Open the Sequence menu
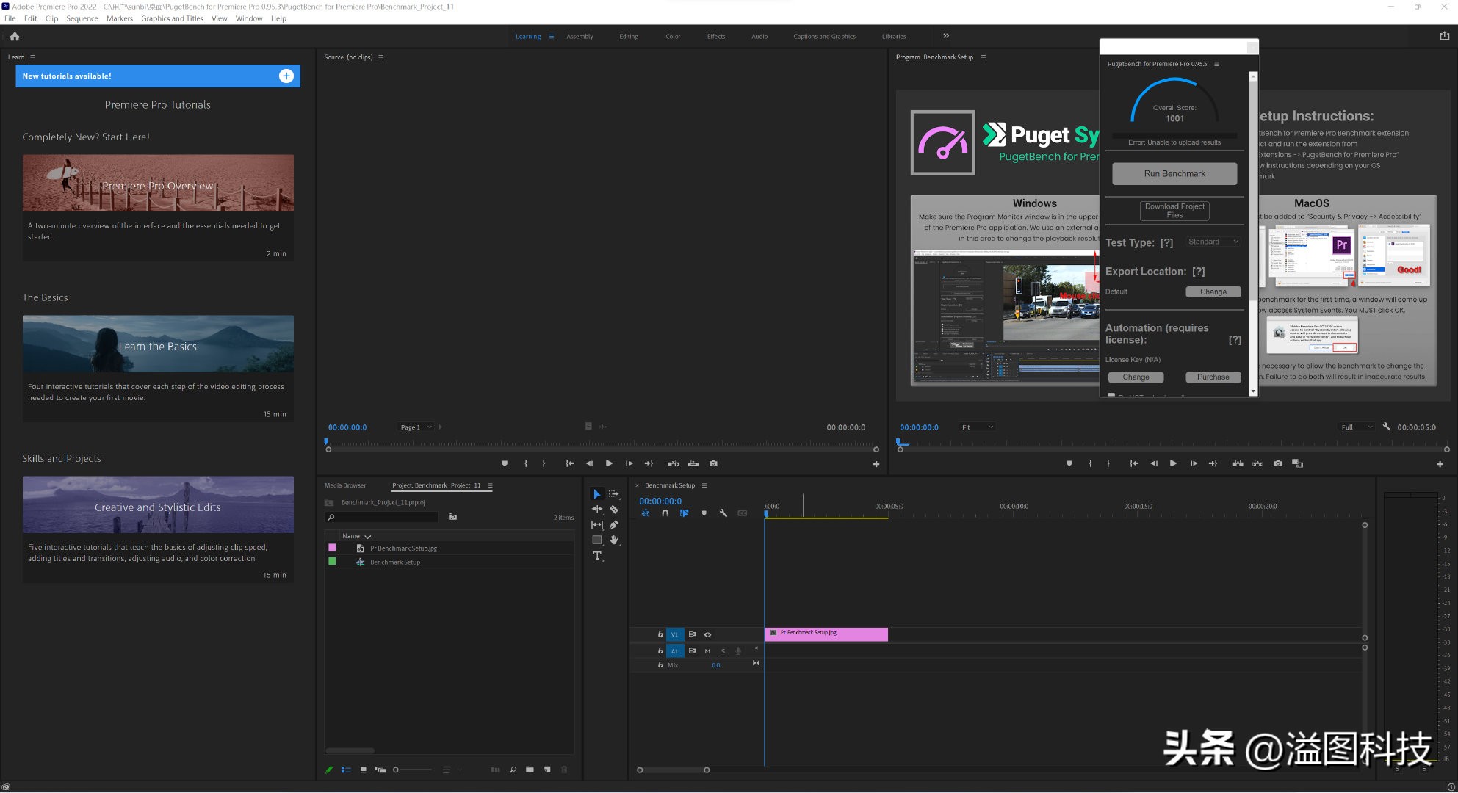Image resolution: width=1458 pixels, height=793 pixels. (82, 18)
